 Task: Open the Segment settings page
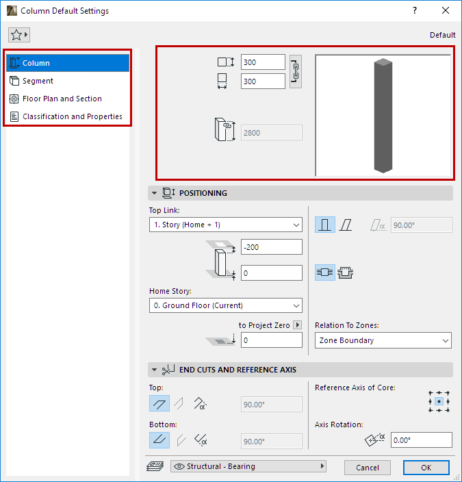(x=68, y=81)
